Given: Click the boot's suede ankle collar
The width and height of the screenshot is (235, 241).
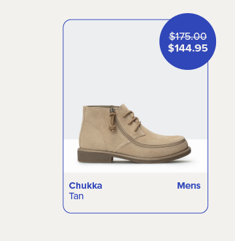Looking at the screenshot, I should [101, 107].
